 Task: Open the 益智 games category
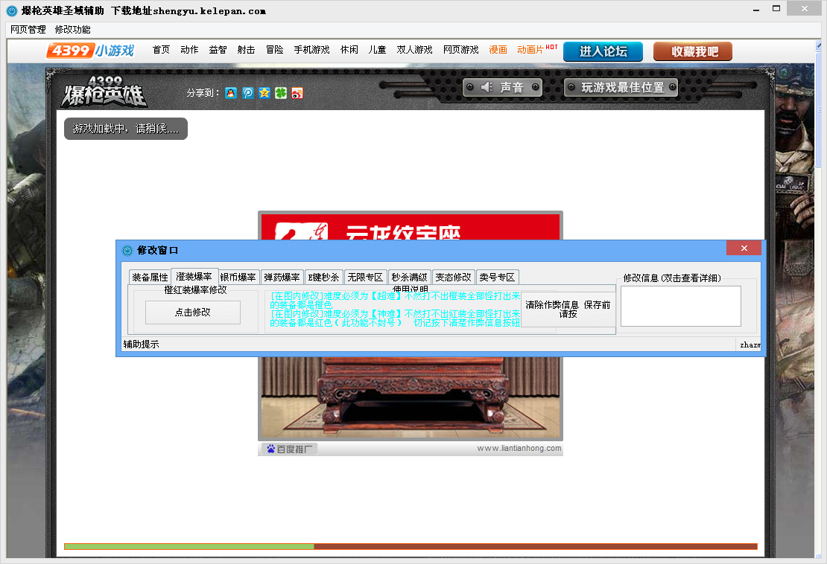pyautogui.click(x=218, y=50)
